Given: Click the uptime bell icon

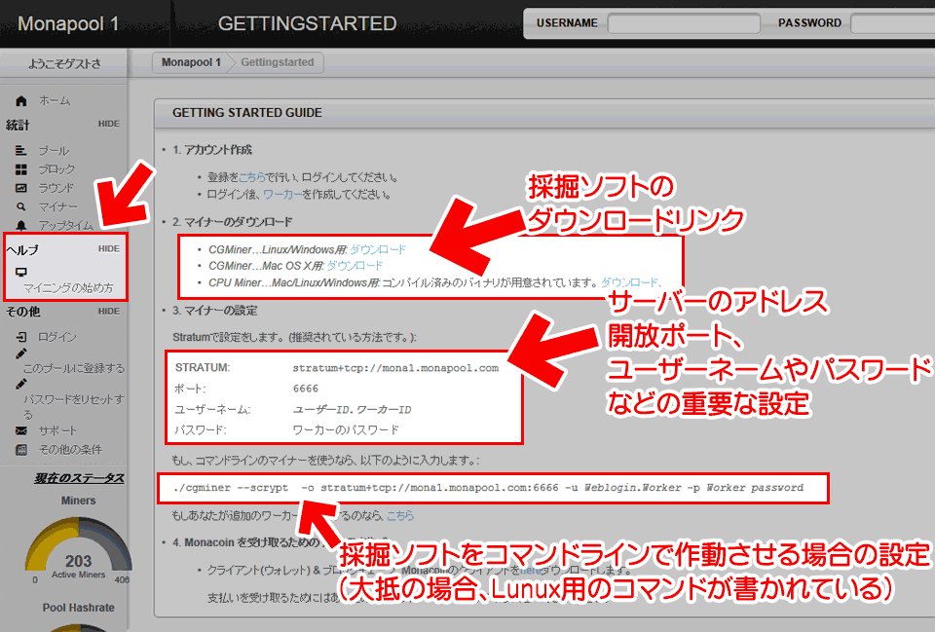Looking at the screenshot, I should coord(20,225).
